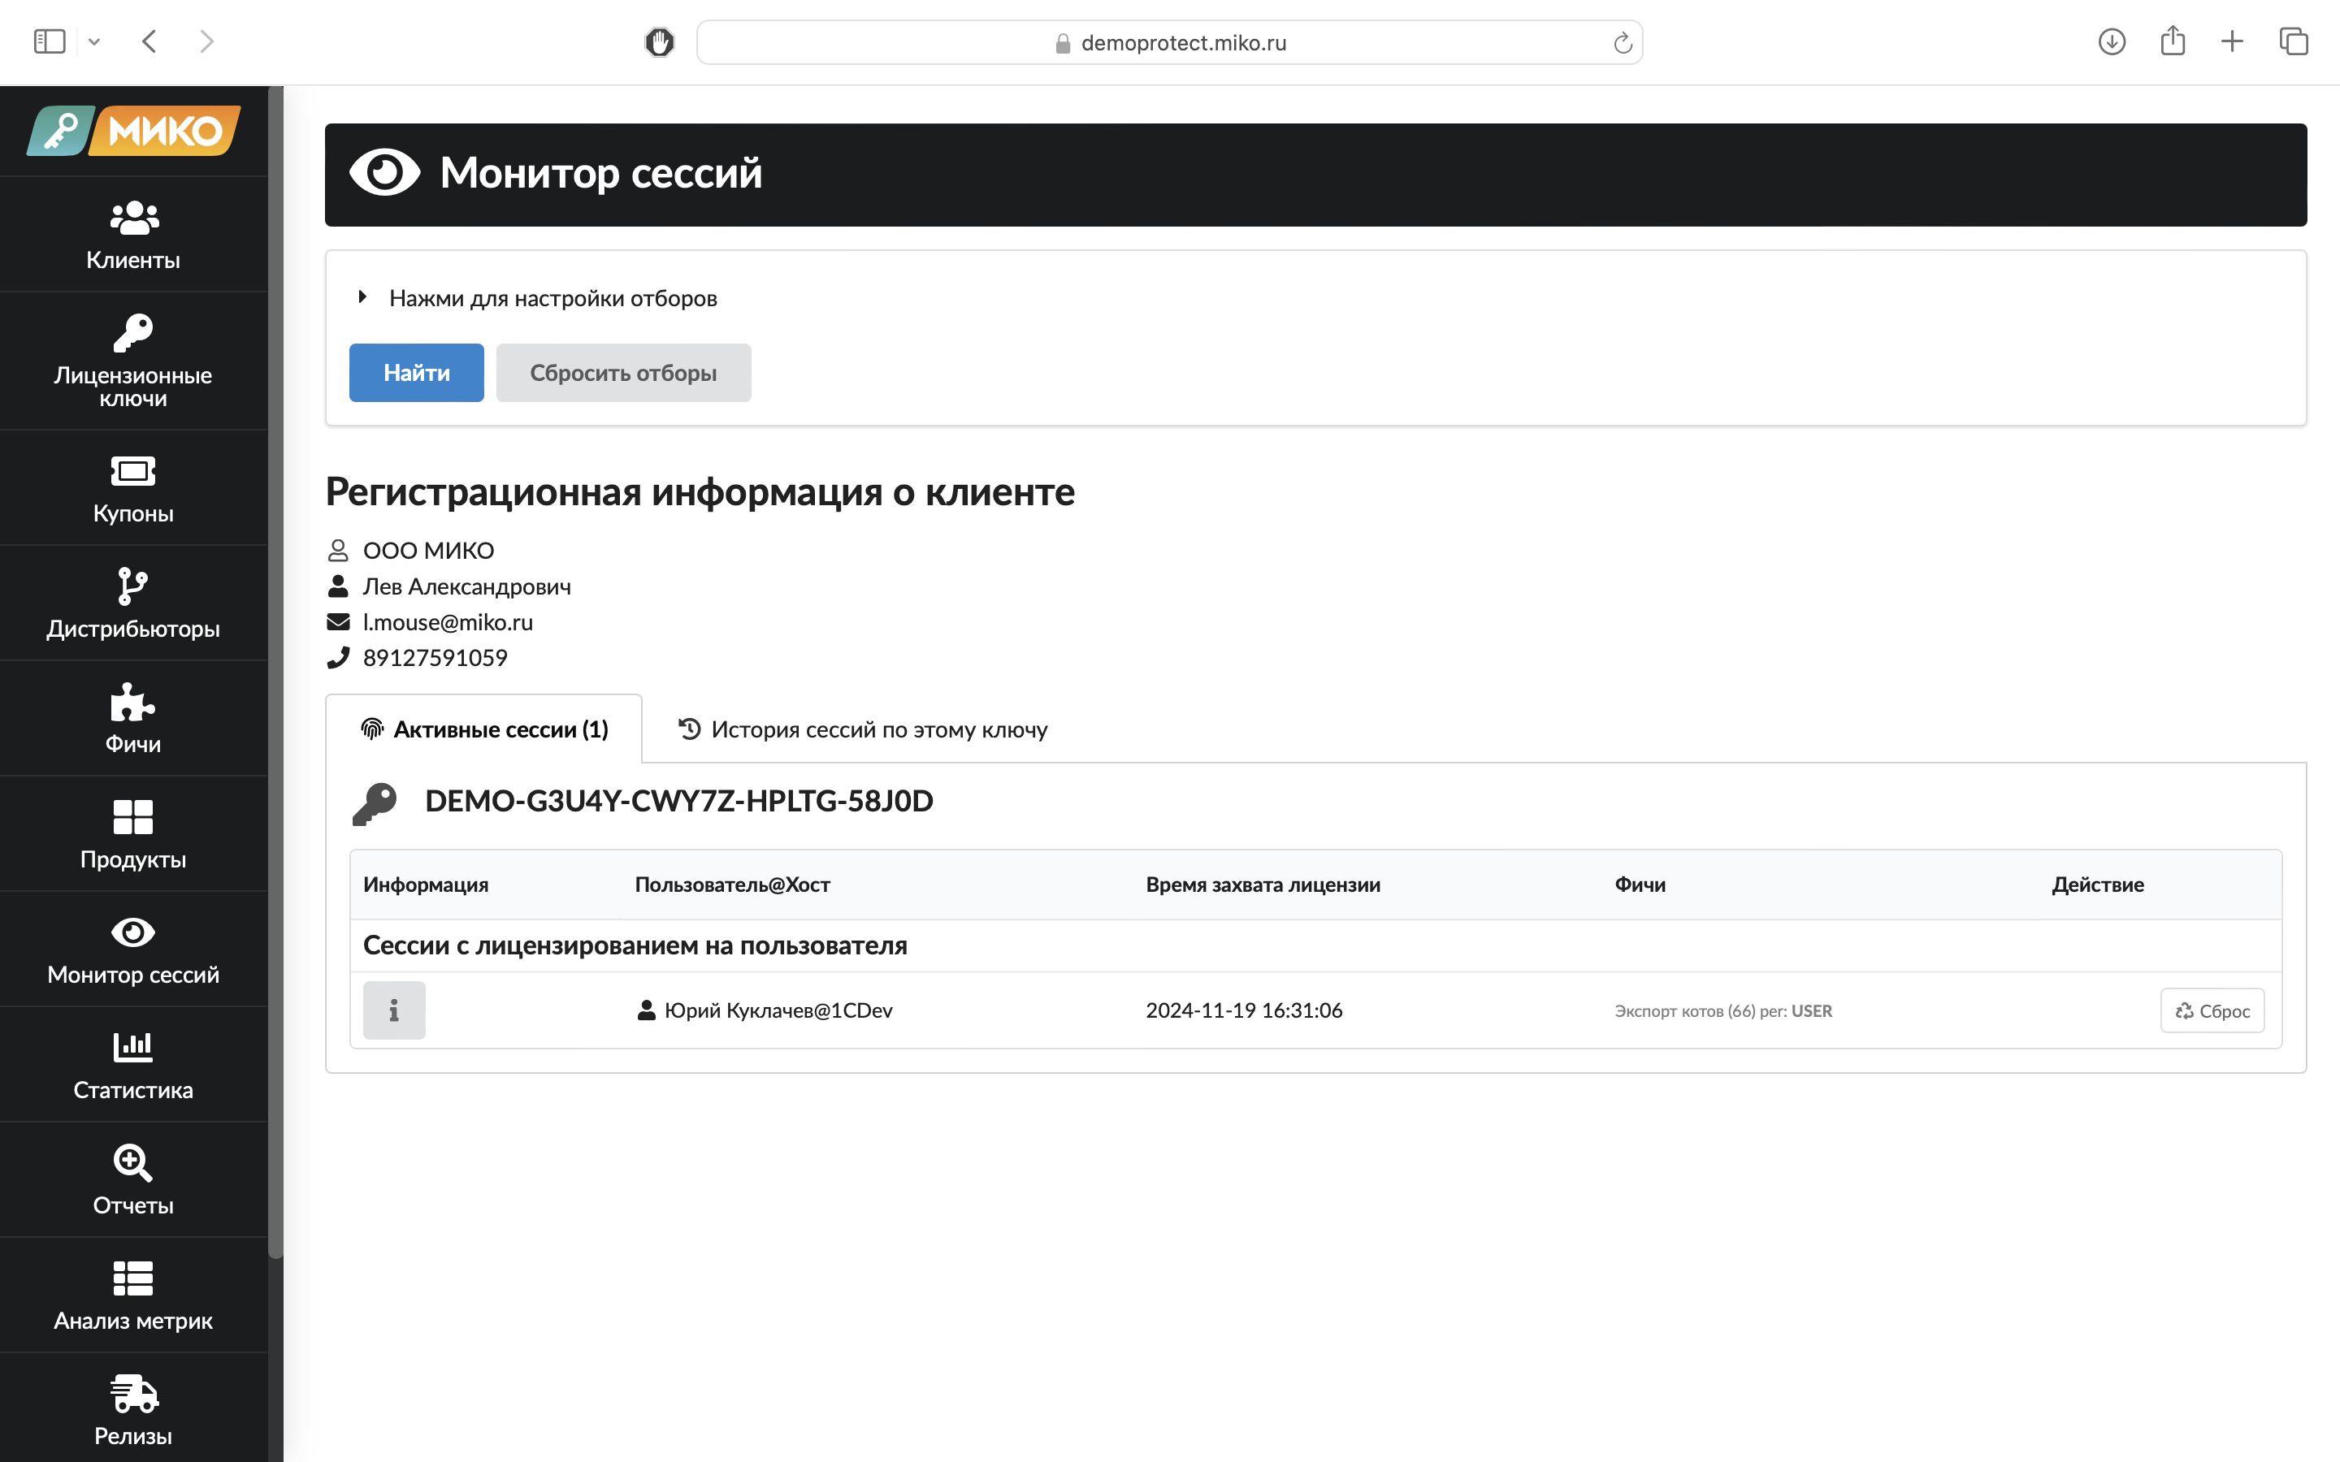Click the phone icon next to 89127591059
The width and height of the screenshot is (2340, 1462).
(337, 658)
